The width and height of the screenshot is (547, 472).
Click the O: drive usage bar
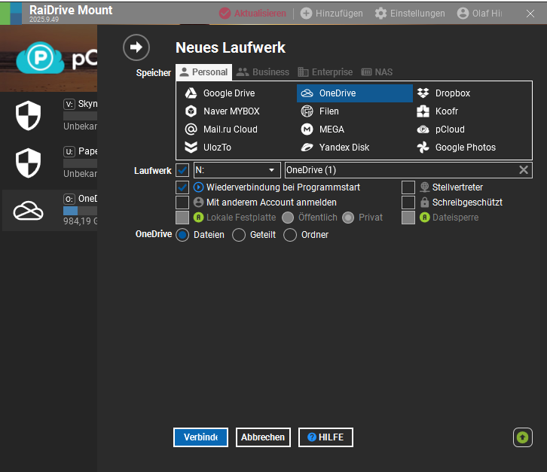(x=80, y=211)
